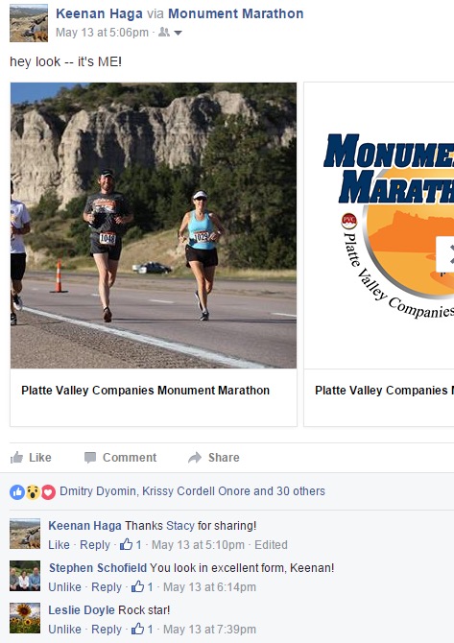Click the Share arrow icon
Image resolution: width=454 pixels, height=643 pixels.
[x=195, y=458]
